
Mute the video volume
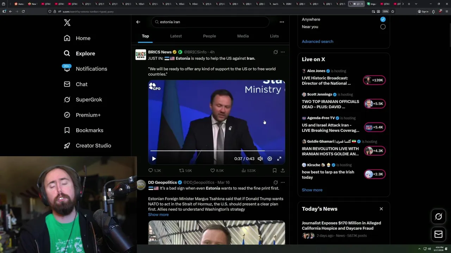(x=260, y=159)
